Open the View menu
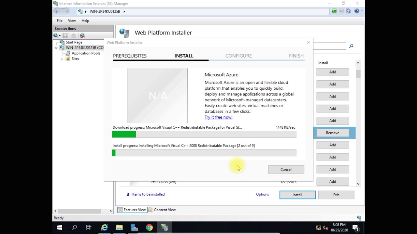 (x=72, y=20)
